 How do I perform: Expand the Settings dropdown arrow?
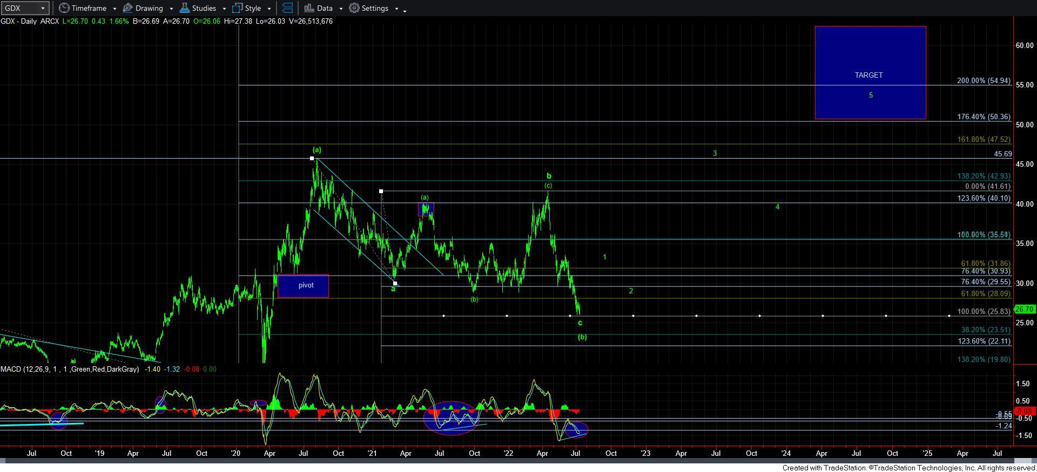pos(396,9)
